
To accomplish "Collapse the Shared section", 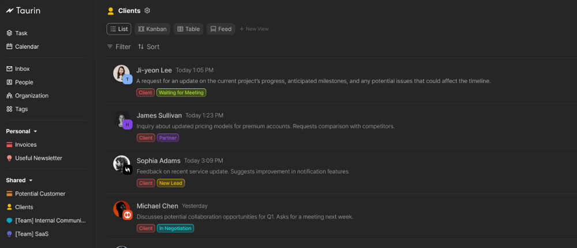I will coord(31,181).
